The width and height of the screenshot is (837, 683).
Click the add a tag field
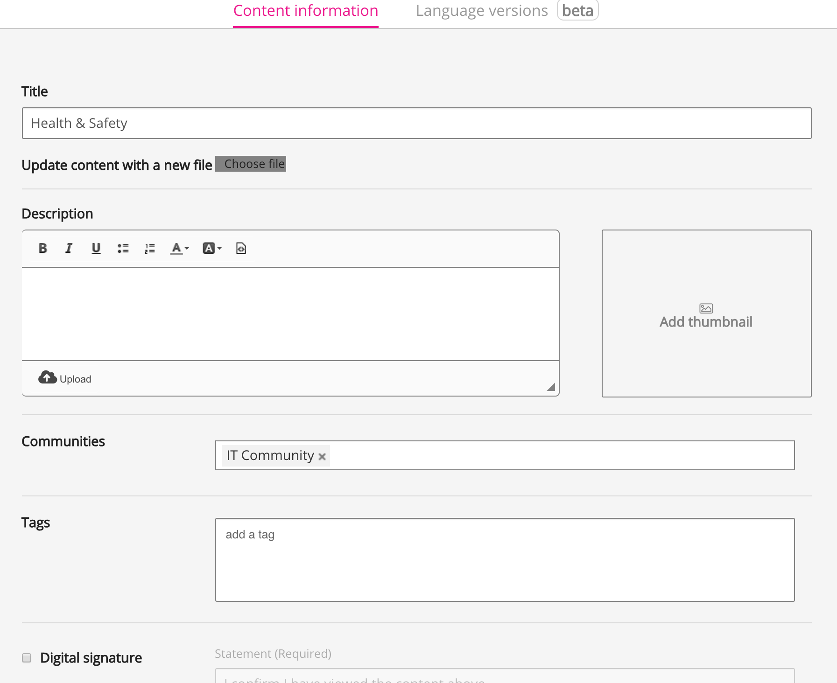504,559
